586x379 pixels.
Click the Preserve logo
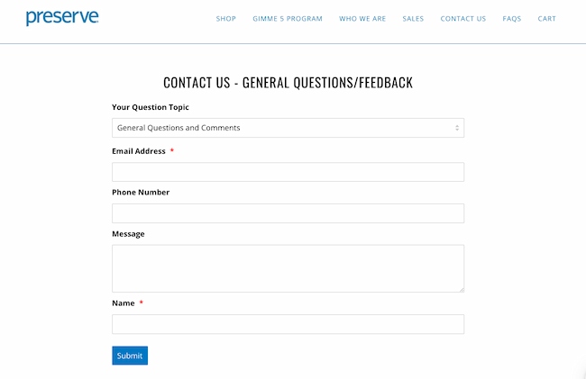pyautogui.click(x=62, y=17)
